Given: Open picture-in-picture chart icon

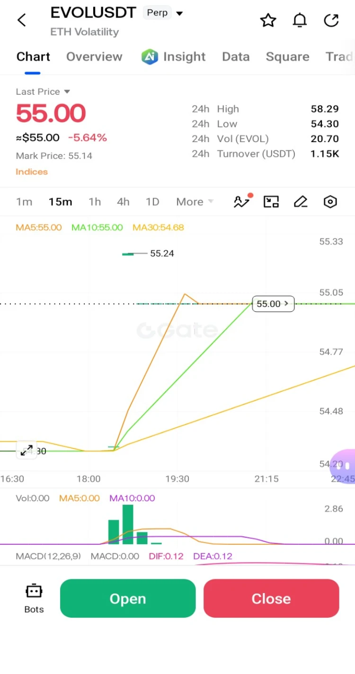Looking at the screenshot, I should tap(271, 202).
